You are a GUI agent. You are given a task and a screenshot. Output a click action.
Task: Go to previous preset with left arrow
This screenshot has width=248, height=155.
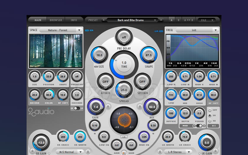coord(103,20)
